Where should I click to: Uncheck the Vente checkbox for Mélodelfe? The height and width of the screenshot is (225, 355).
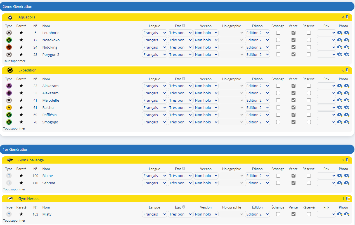point(293,100)
